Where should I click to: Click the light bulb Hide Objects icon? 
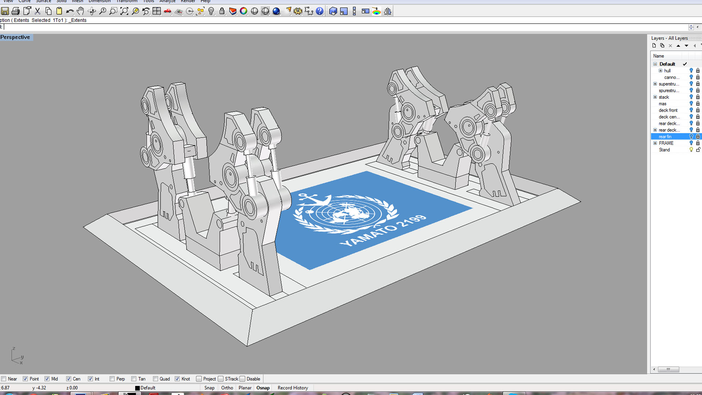click(x=211, y=11)
